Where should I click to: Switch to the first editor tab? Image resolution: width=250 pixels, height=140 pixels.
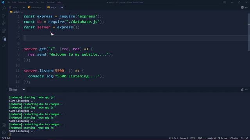15,7
